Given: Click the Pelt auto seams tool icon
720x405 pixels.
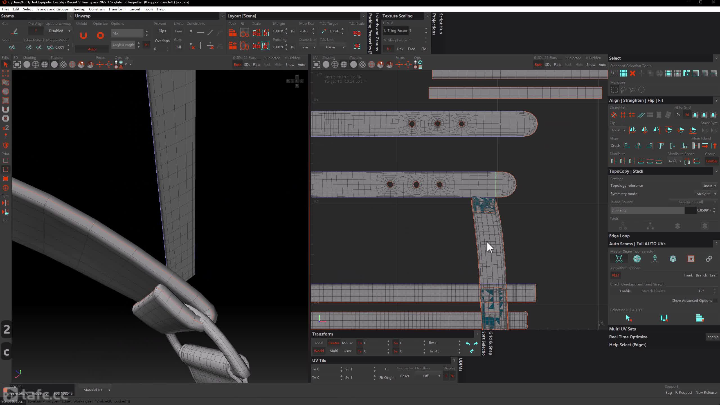Looking at the screenshot, I should (619, 259).
